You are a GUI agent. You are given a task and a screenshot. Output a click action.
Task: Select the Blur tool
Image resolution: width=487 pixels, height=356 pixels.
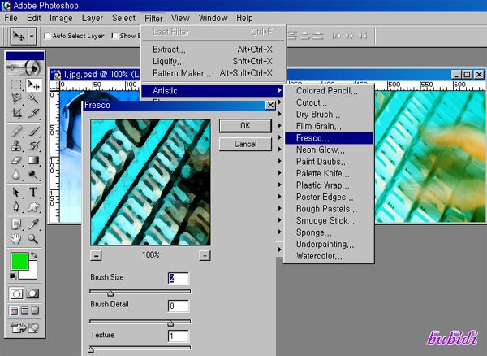[x=16, y=175]
